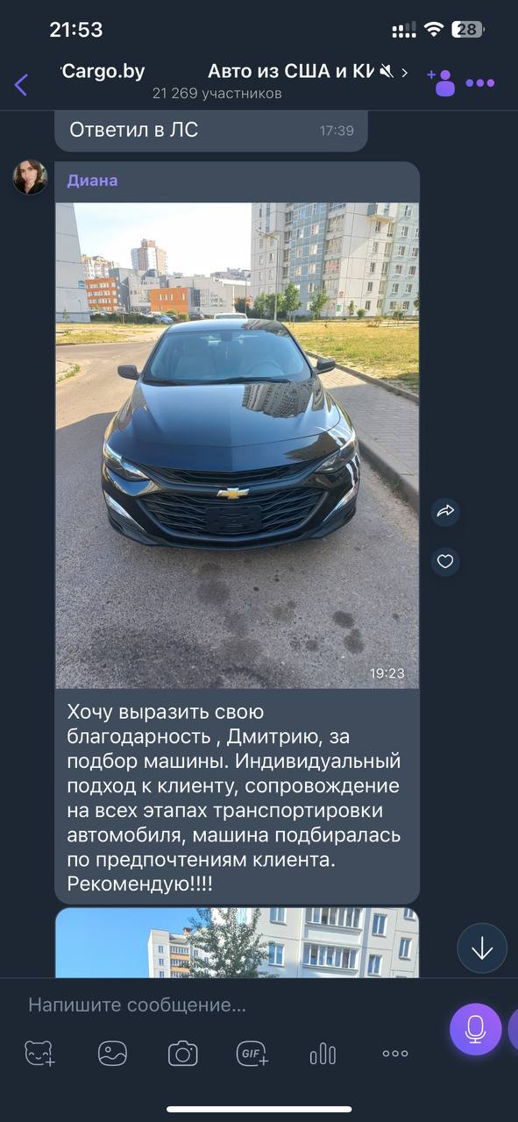
Task: Tap the message input field
Action: click(x=228, y=1005)
